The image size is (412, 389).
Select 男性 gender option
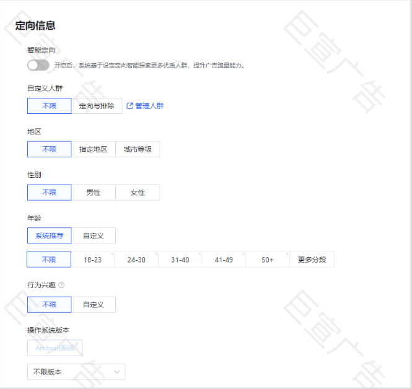coord(94,192)
